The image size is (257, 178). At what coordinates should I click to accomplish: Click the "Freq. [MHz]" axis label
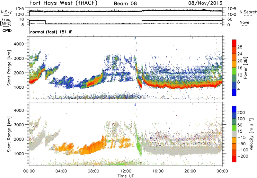coord(6,22)
